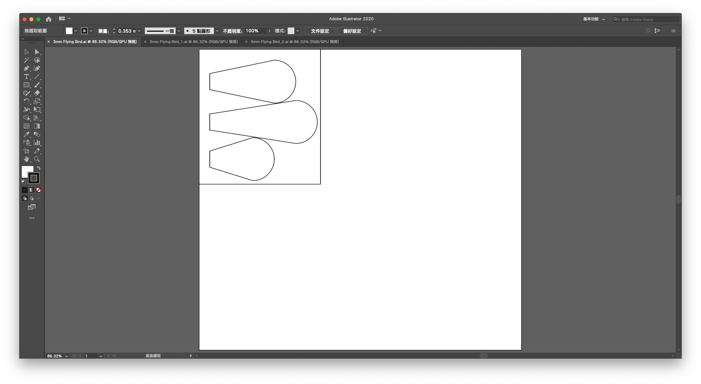Select the Curvature tool
Viewport: 701px width, 384px height.
[x=37, y=69]
